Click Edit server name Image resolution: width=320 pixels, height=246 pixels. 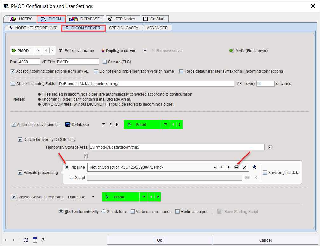pos(77,51)
